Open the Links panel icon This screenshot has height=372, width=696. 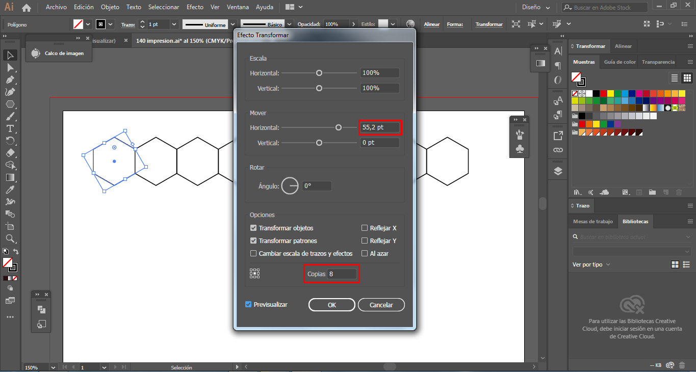pos(558,150)
